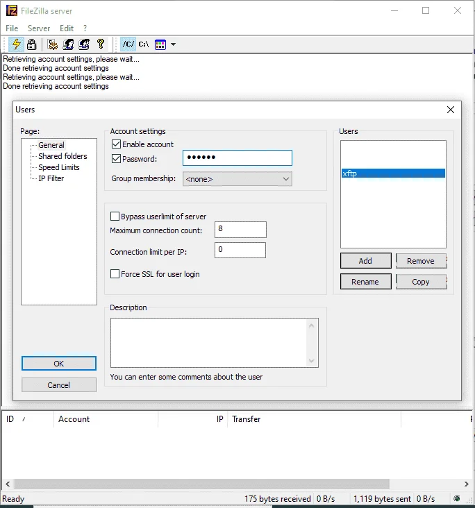Sort by the IP column header
The image size is (475, 508).
pos(193,419)
